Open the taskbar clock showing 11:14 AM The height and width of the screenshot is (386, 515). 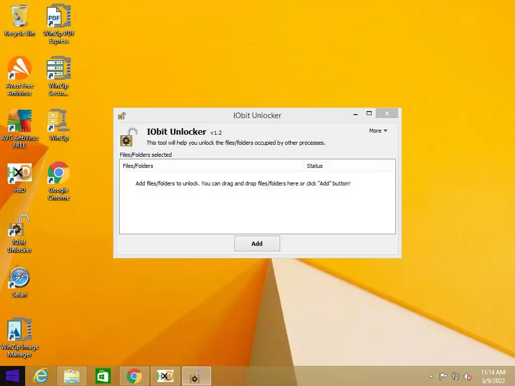click(493, 376)
